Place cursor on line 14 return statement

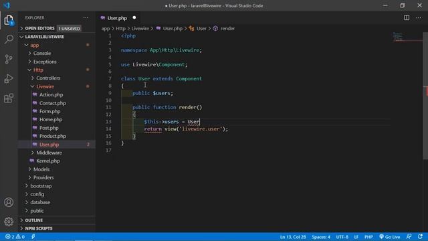(186, 129)
